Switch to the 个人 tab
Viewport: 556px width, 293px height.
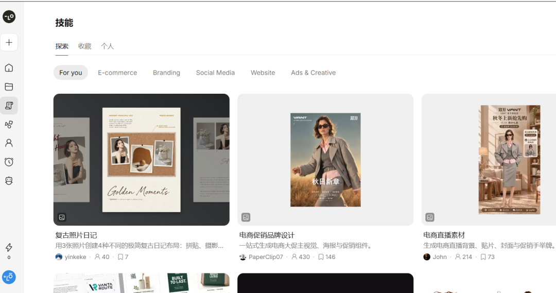point(107,46)
